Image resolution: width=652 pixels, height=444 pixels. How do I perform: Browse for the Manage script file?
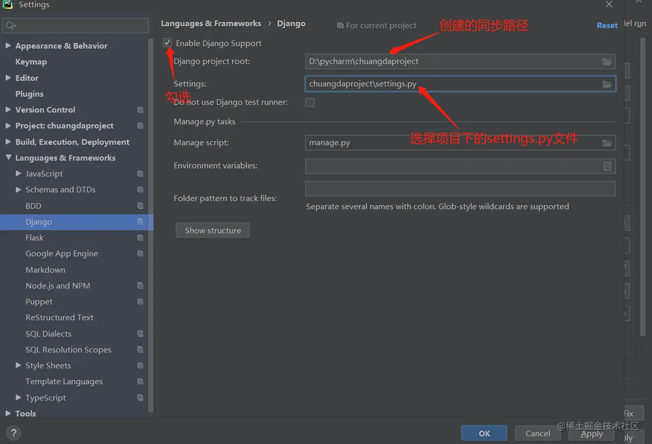pos(607,143)
